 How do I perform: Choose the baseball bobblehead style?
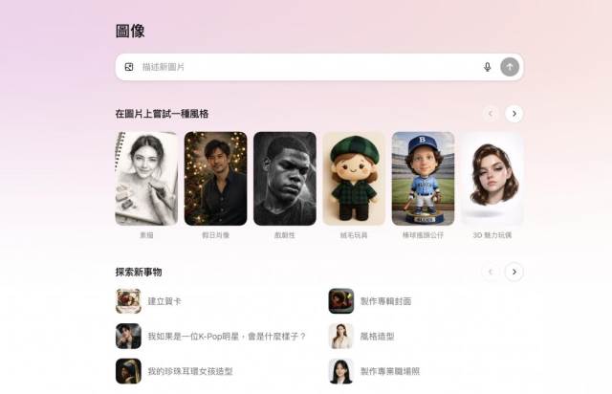click(x=423, y=179)
